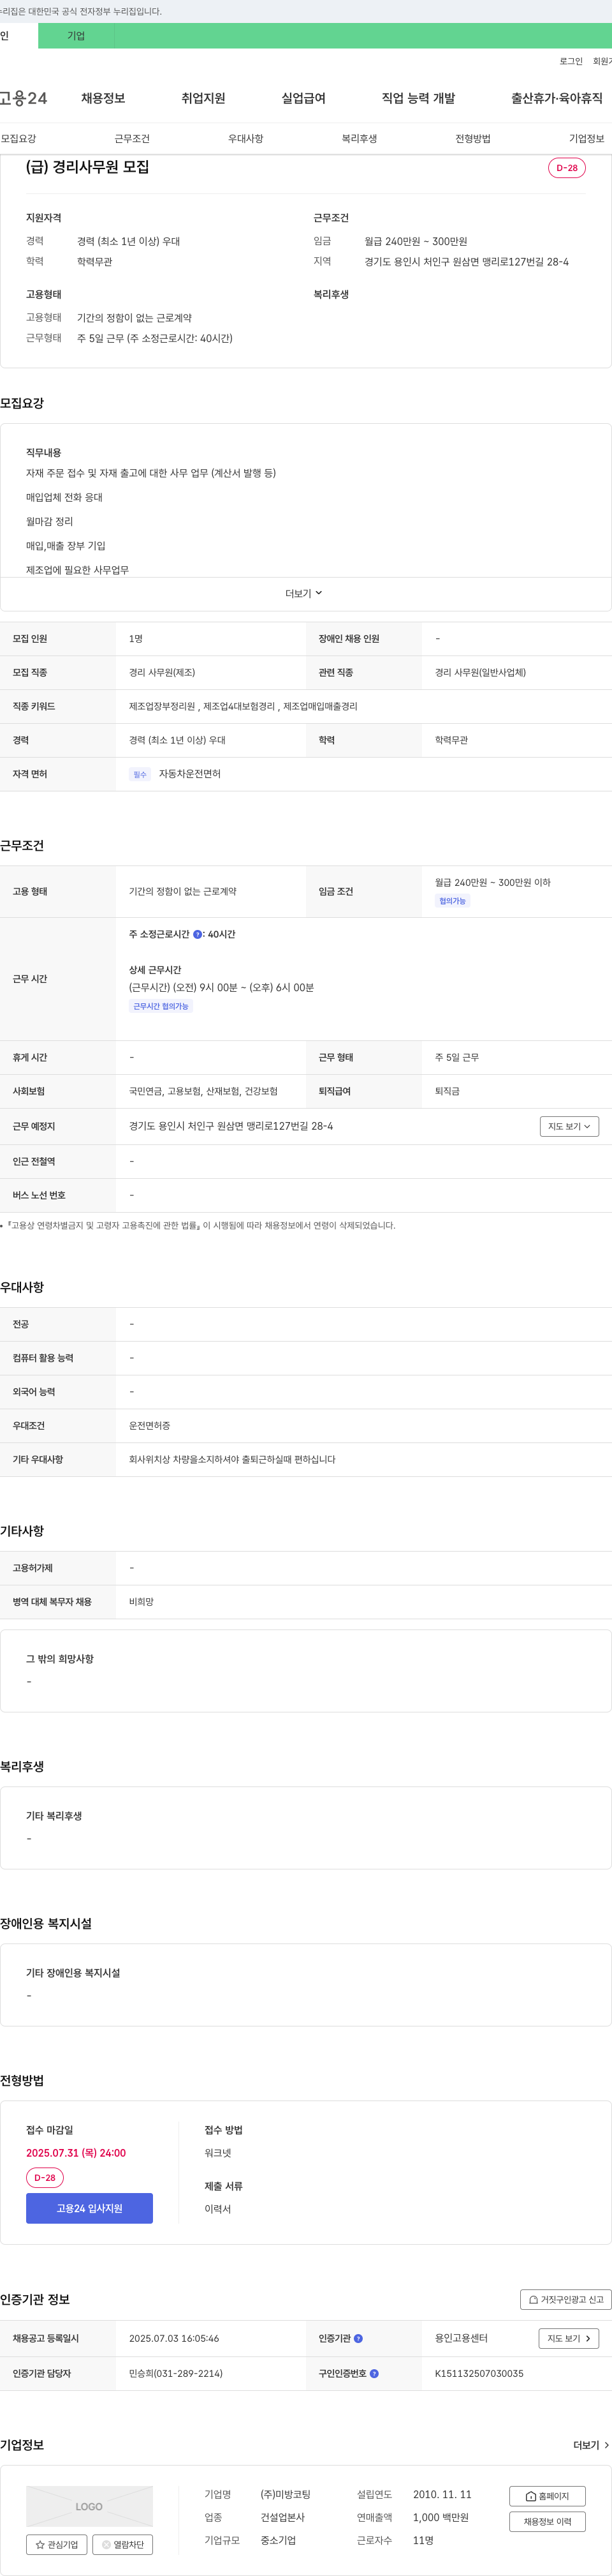Open the 기업 tab in top bar
The height and width of the screenshot is (2576, 612).
76,36
